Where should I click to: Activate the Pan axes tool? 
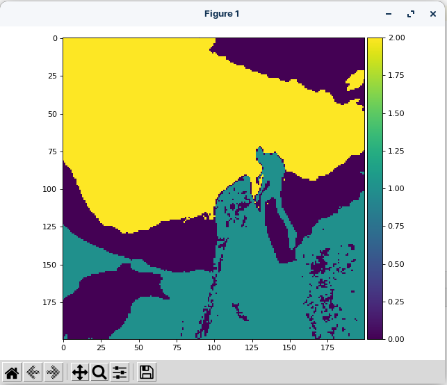pyautogui.click(x=80, y=372)
